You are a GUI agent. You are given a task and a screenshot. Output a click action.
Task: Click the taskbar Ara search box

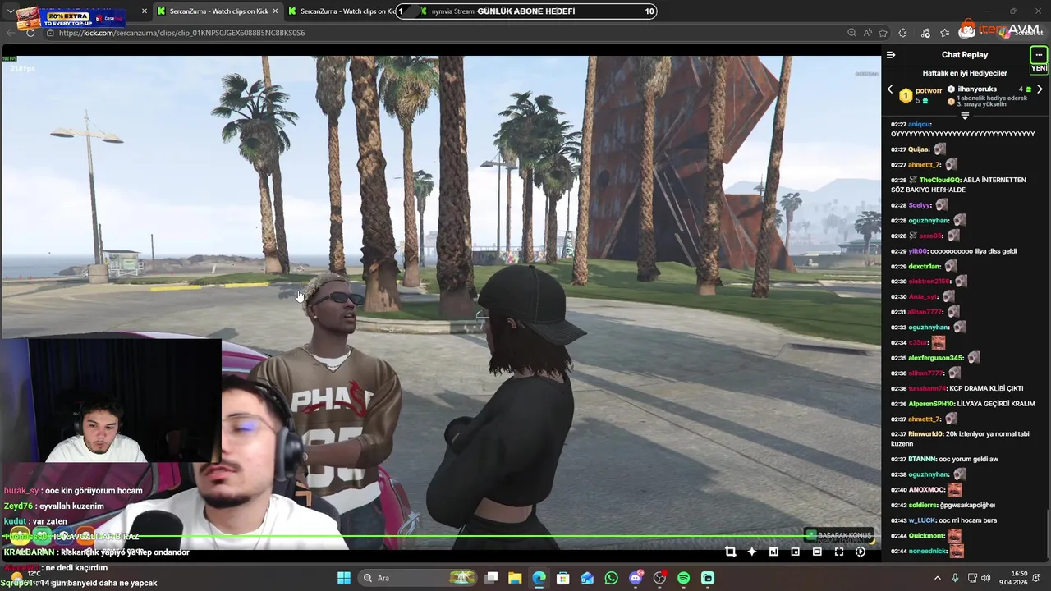click(x=416, y=578)
